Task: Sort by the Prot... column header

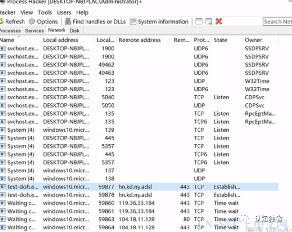Action: click(201, 40)
